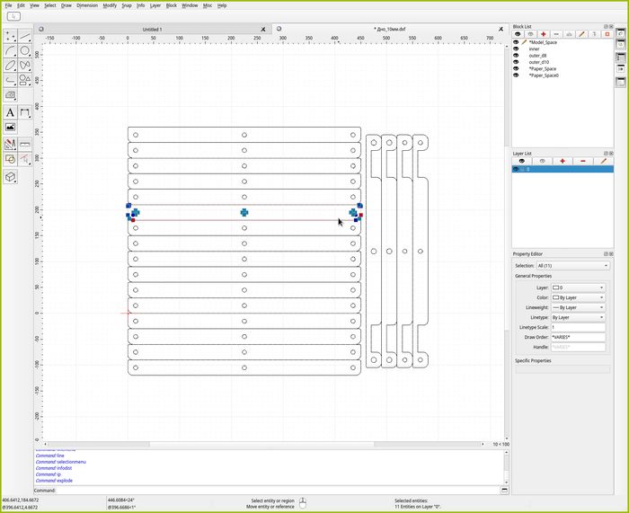Toggle visibility of layer 0
This screenshot has width=629, height=513.
pos(516,169)
